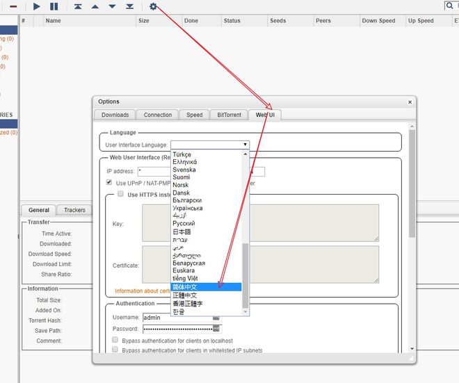Click the pause torrents icon
Viewport: 459px width, 383px height.
pyautogui.click(x=54, y=6)
